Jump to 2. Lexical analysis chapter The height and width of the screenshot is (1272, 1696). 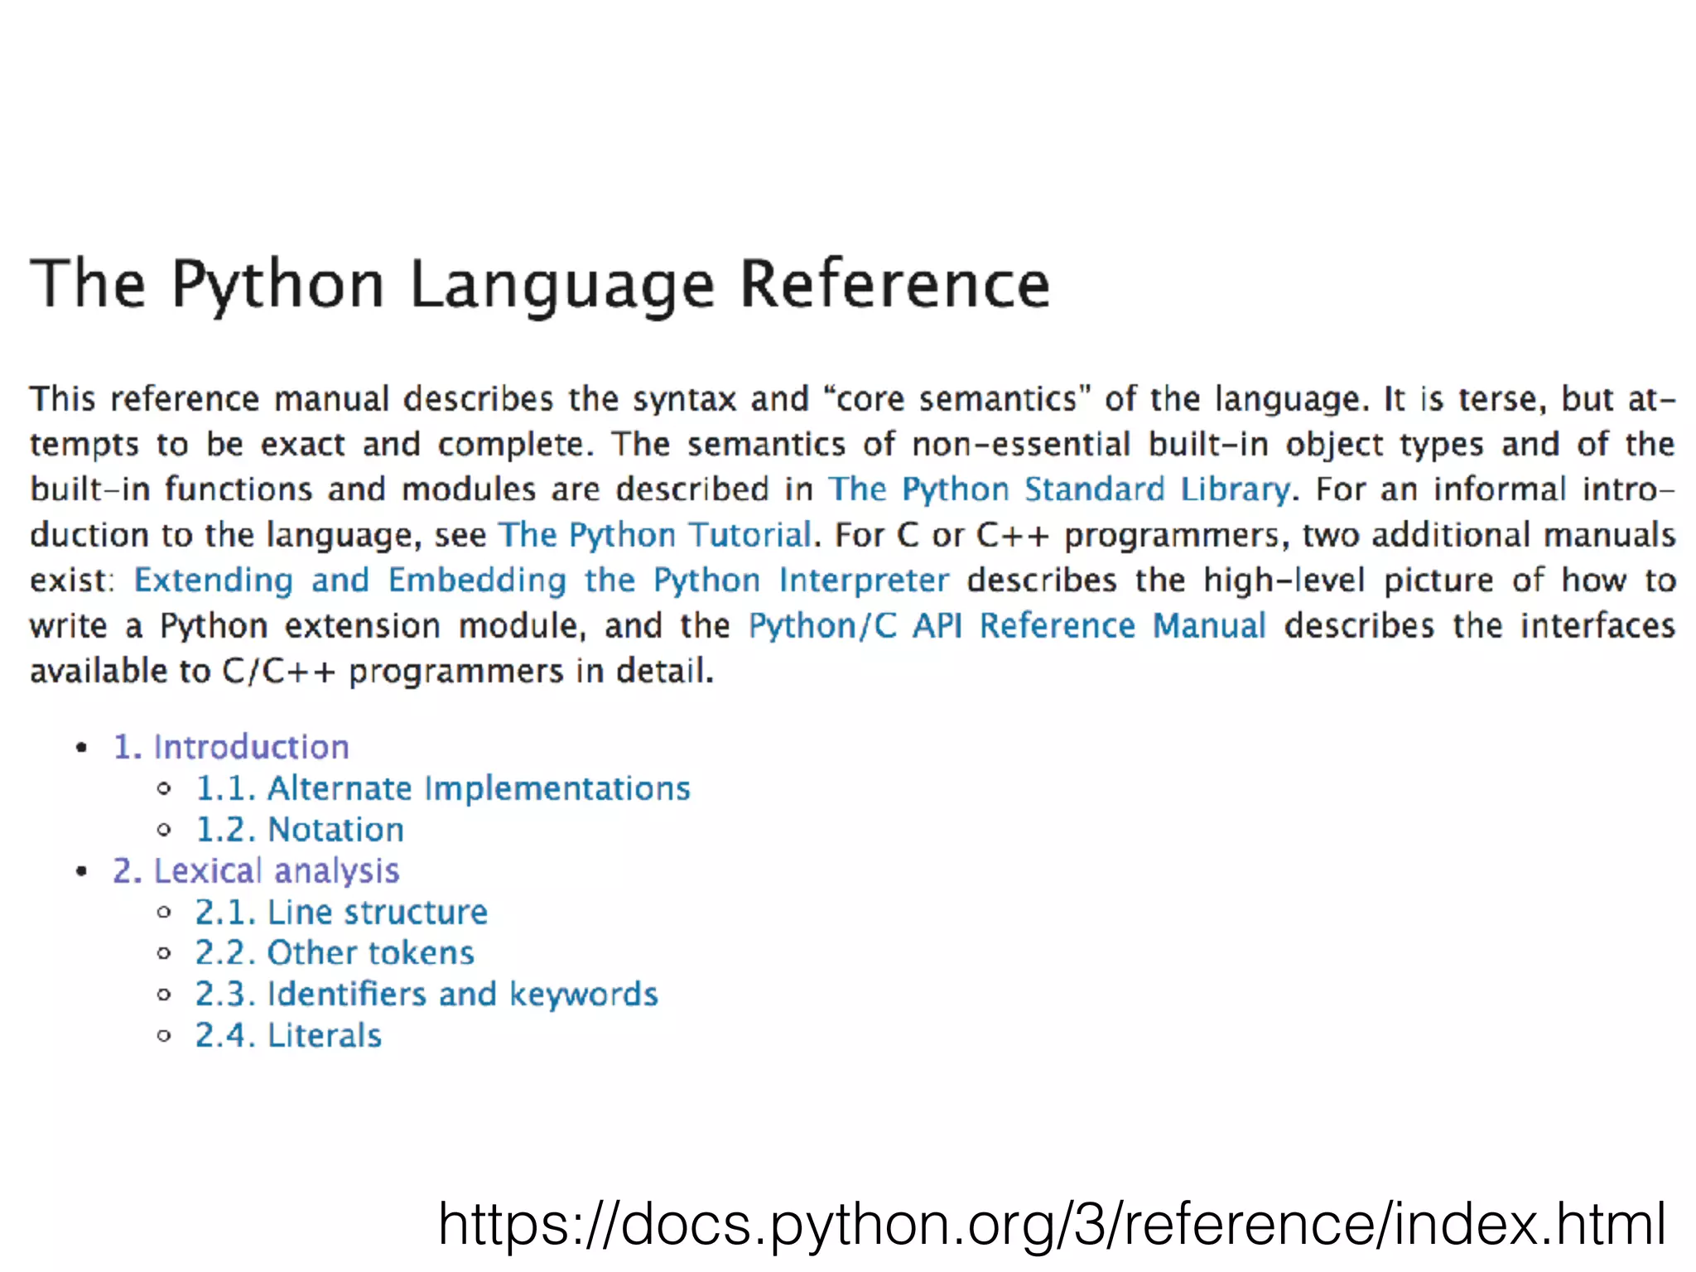pyautogui.click(x=256, y=871)
